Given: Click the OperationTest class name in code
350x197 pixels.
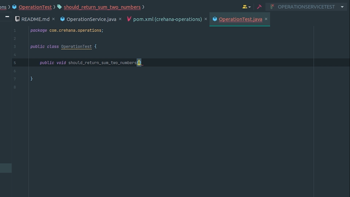Looking at the screenshot, I should (76, 46).
